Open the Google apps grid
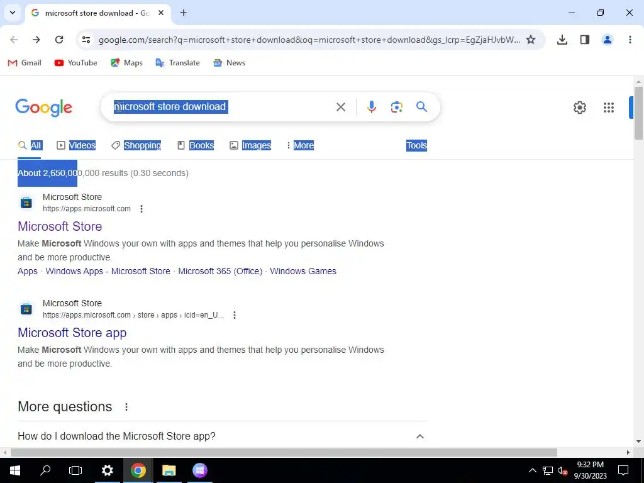This screenshot has height=483, width=644. click(x=608, y=108)
